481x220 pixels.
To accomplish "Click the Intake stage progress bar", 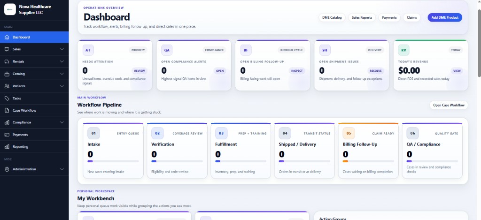I will [x=113, y=161].
